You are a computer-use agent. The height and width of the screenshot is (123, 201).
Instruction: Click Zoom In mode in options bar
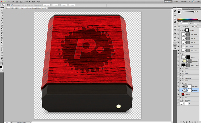pyautogui.click(x=8, y=5)
